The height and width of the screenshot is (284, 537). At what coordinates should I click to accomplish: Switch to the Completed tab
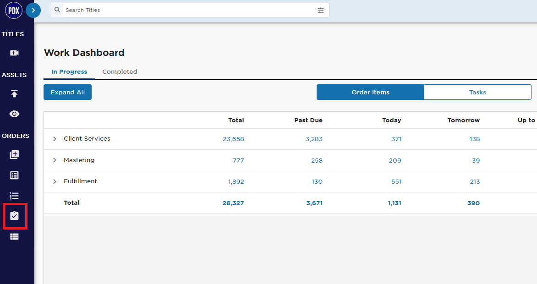pyautogui.click(x=120, y=71)
